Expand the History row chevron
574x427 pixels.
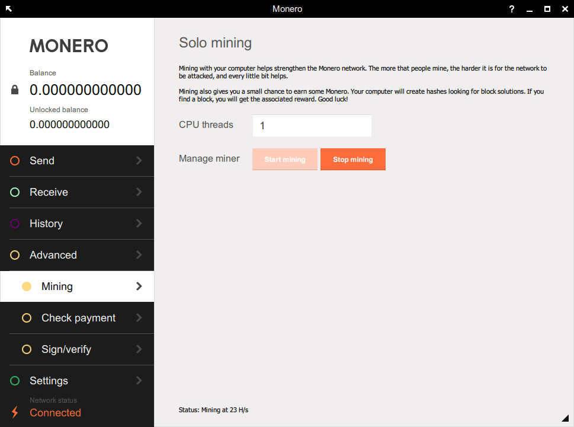139,224
